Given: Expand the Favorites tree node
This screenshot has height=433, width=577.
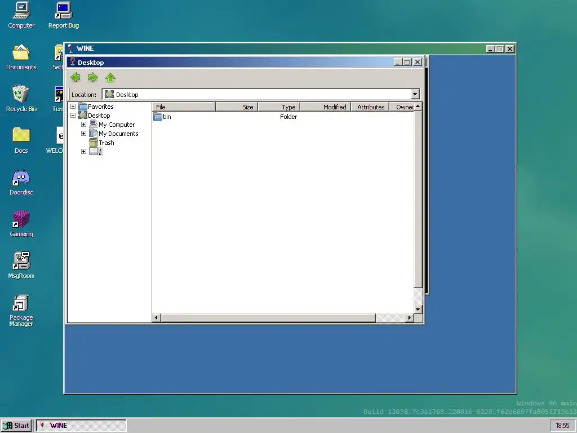Looking at the screenshot, I should tap(73, 107).
